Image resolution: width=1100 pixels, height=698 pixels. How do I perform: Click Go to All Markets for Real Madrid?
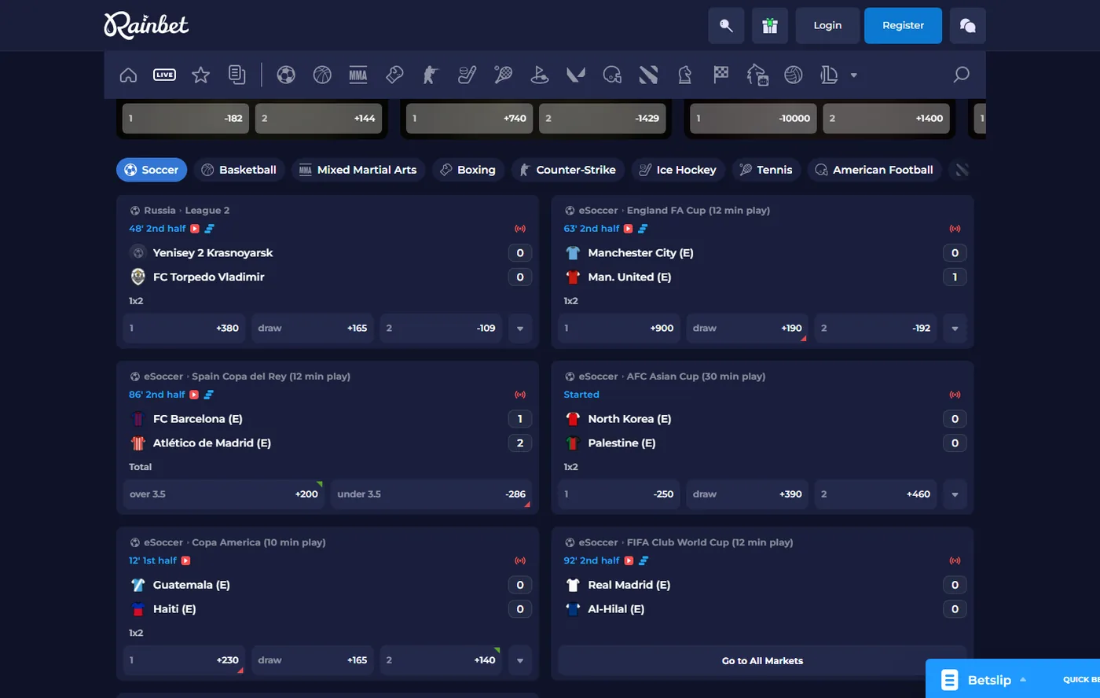(x=762, y=660)
